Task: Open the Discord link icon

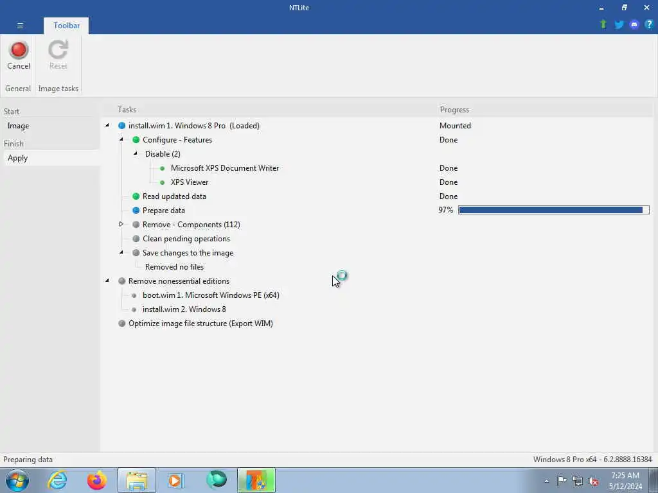Action: pyautogui.click(x=634, y=25)
